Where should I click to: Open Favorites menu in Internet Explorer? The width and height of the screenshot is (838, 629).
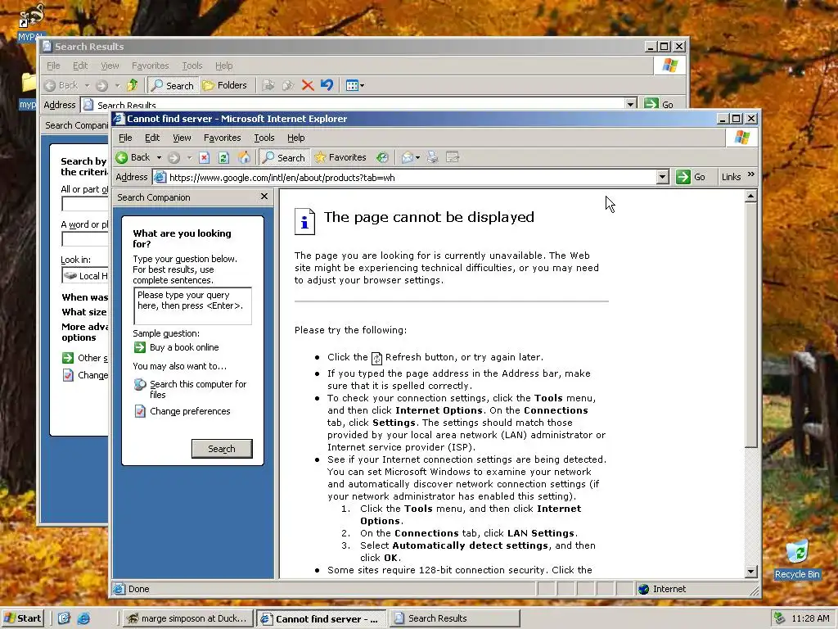[x=223, y=138]
